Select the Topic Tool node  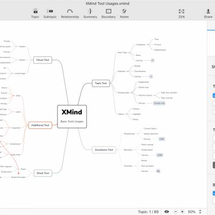pyautogui.click(x=101, y=83)
